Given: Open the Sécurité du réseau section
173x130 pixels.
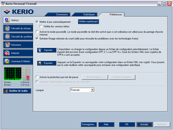Looking at the screenshot, I should pos(18,28).
